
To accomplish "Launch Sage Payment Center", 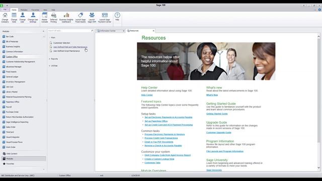I will (x=105, y=17).
